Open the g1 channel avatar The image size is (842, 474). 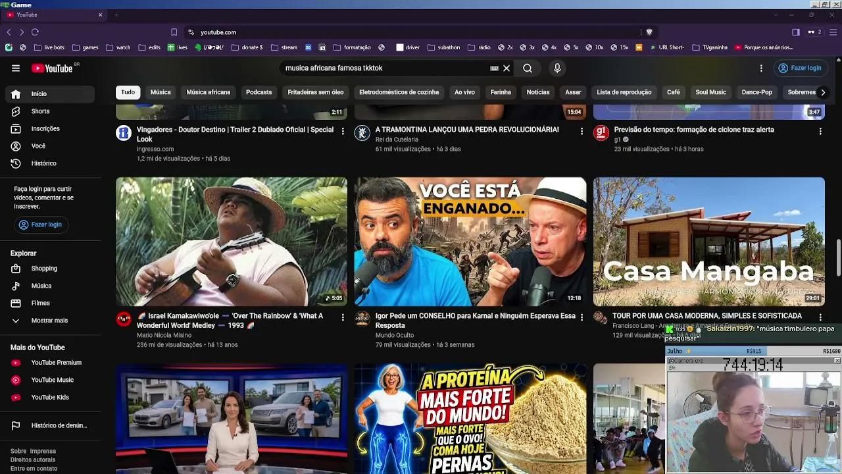(x=601, y=133)
